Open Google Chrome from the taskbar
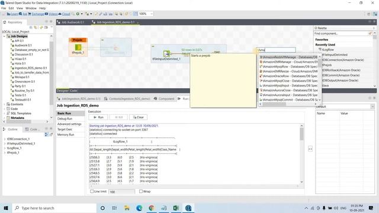 point(152,208)
